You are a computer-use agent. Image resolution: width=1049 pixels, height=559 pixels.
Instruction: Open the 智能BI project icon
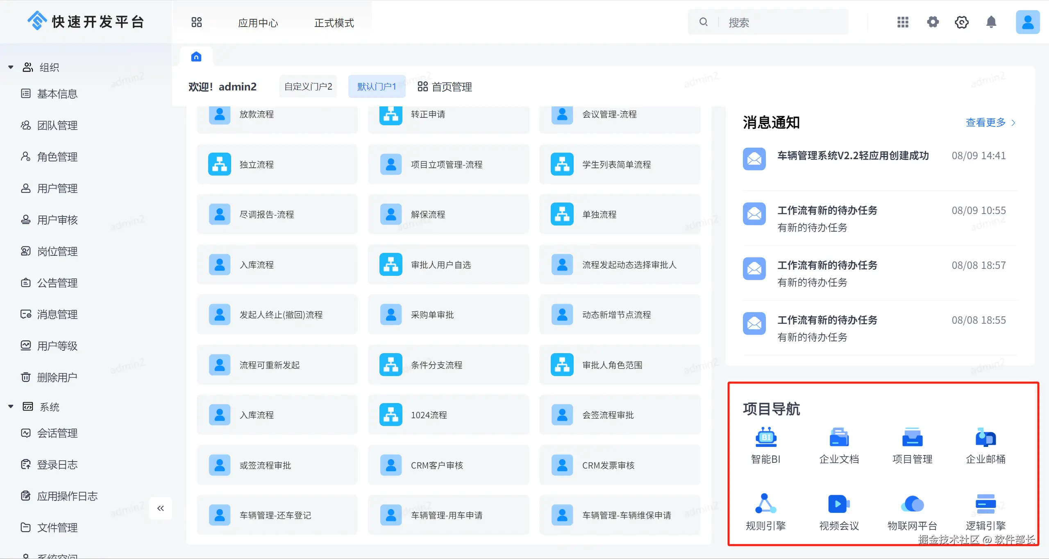click(x=765, y=438)
